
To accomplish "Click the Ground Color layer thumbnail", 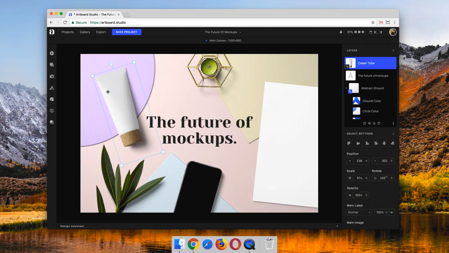I will click(x=356, y=101).
